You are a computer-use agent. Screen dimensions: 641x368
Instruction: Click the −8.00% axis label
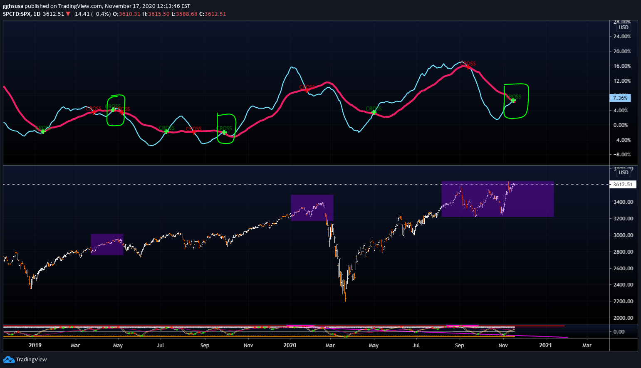[621, 155]
